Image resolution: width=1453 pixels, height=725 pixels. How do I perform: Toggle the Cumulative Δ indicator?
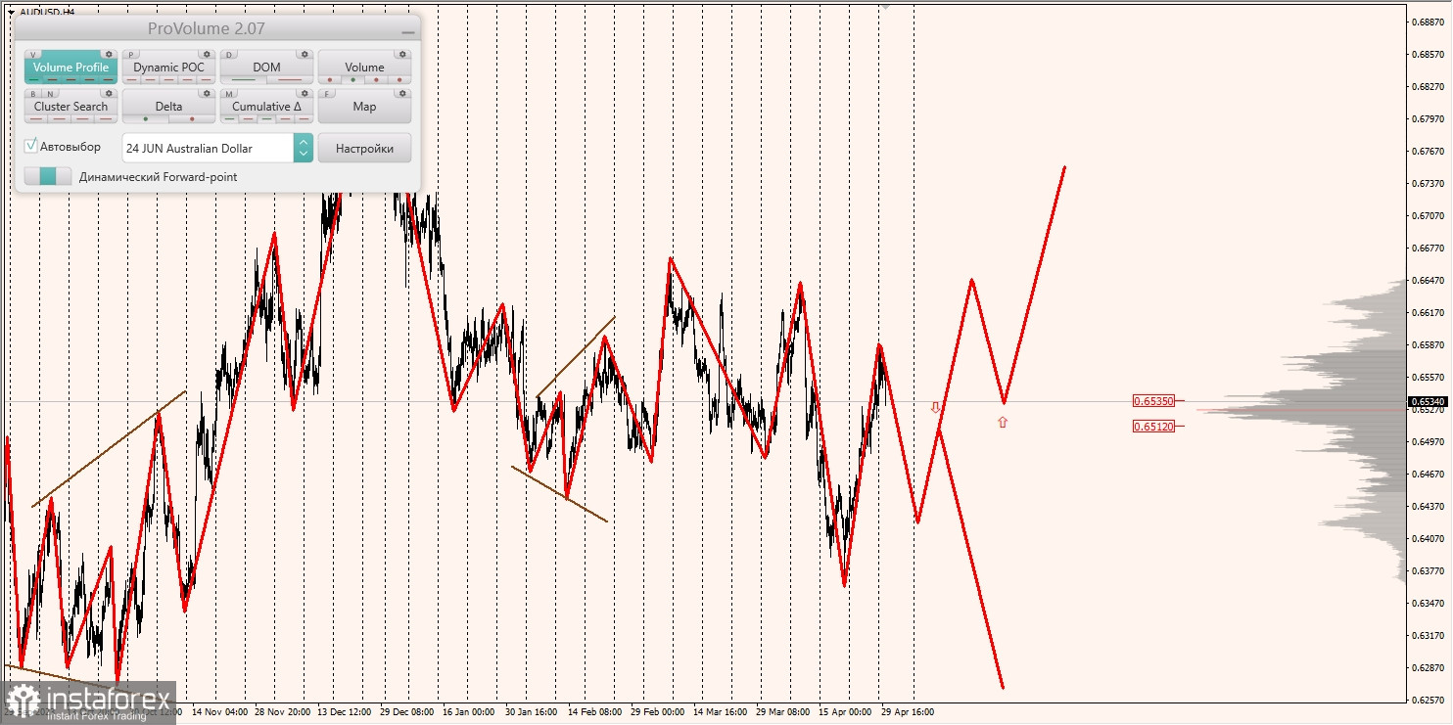(x=266, y=107)
